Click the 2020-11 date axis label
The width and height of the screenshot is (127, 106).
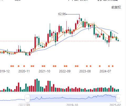click(x=24, y=71)
